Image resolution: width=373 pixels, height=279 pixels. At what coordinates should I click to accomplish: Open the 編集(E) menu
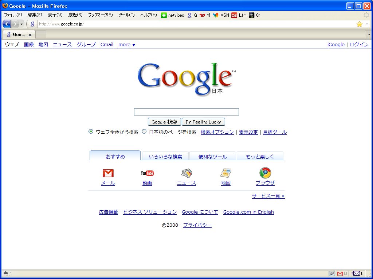[x=35, y=15]
